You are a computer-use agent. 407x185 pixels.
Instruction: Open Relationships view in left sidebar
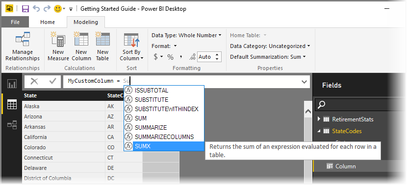[12, 125]
